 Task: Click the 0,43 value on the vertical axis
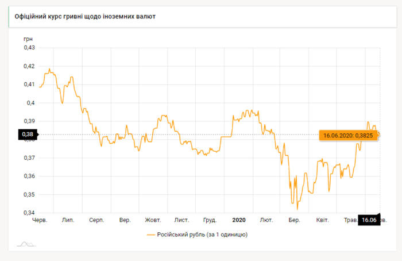pyautogui.click(x=29, y=48)
